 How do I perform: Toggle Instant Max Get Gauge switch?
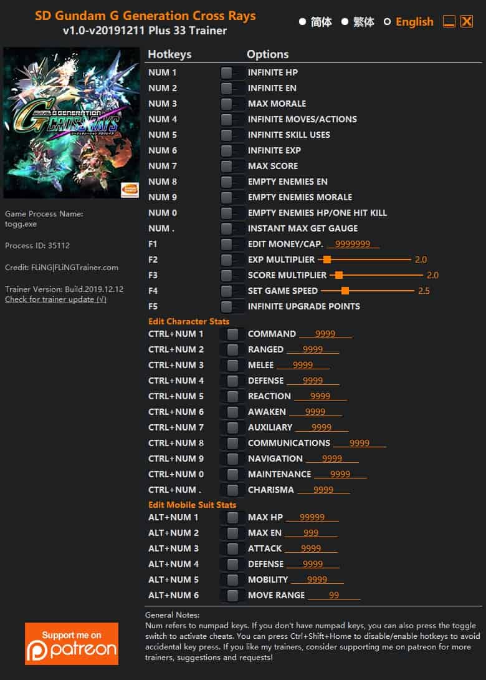click(x=232, y=228)
